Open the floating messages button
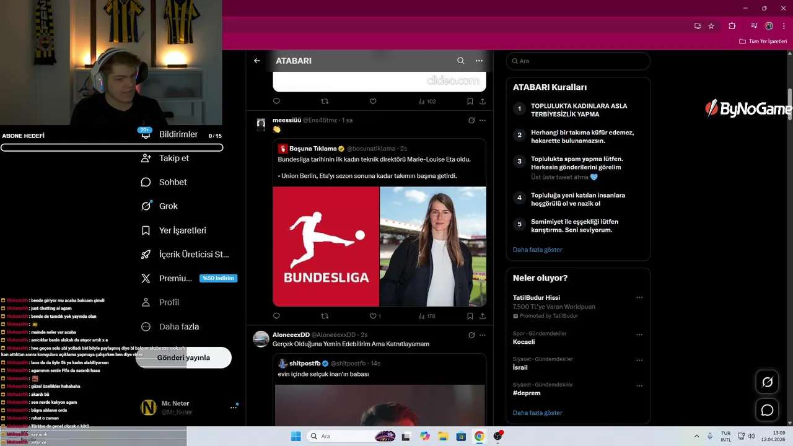793x446 pixels. [x=767, y=410]
